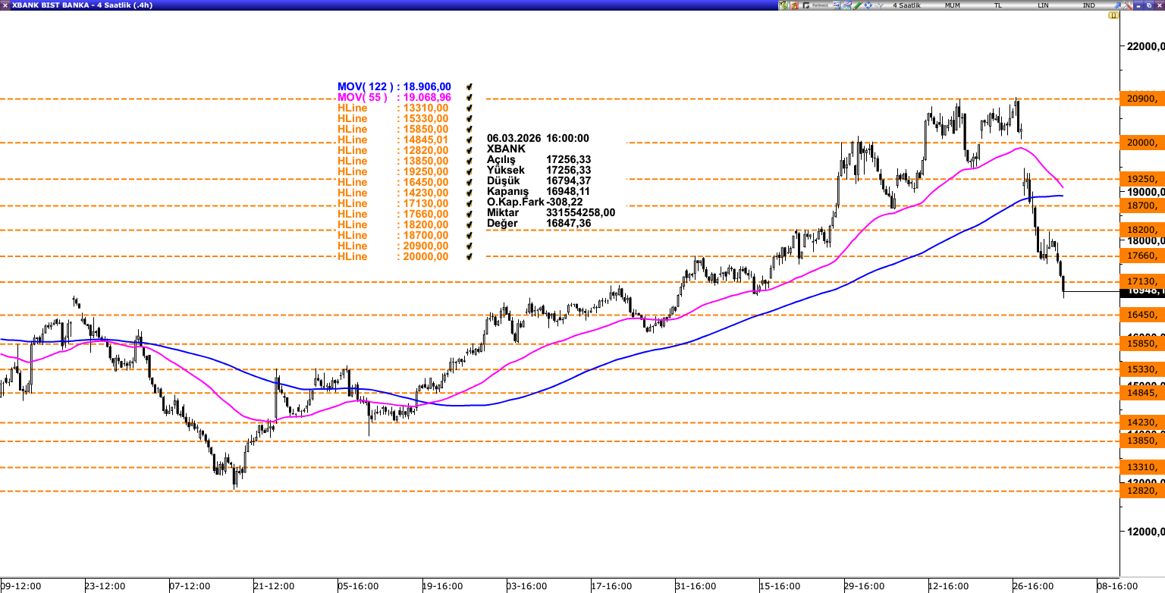Screen dimensions: 1165x593
Task: Click the green pencil drawing tool icon
Action: 857,5
